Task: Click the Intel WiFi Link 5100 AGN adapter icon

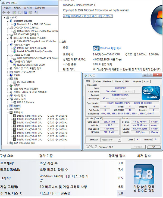Action: click(15, 48)
